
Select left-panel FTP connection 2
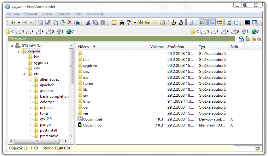[70, 32]
